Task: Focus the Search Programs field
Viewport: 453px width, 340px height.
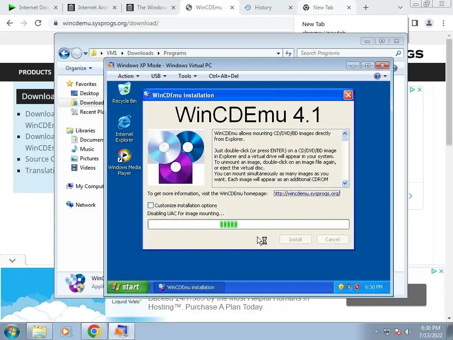Action: 347,53
